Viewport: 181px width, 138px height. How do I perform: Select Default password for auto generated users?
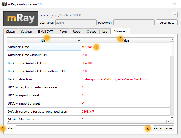(x=44, y=111)
